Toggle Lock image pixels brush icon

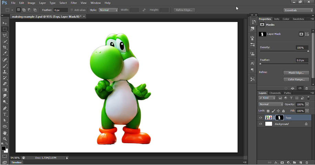click(273, 111)
